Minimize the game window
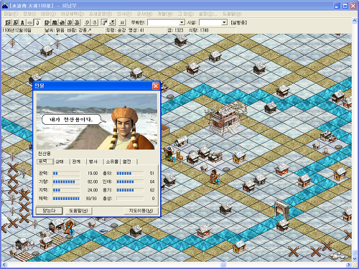Viewport: 359px width, 269px height. tap(337, 6)
